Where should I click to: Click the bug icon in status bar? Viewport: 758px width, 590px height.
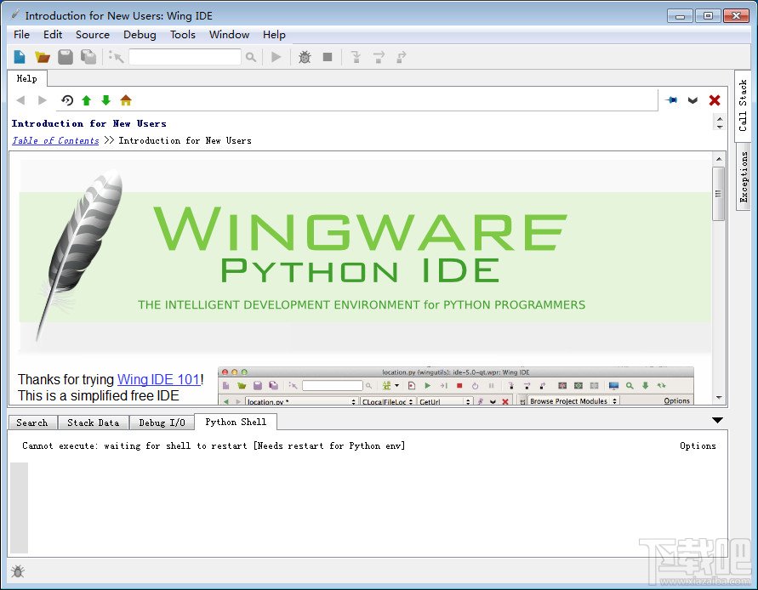[18, 572]
